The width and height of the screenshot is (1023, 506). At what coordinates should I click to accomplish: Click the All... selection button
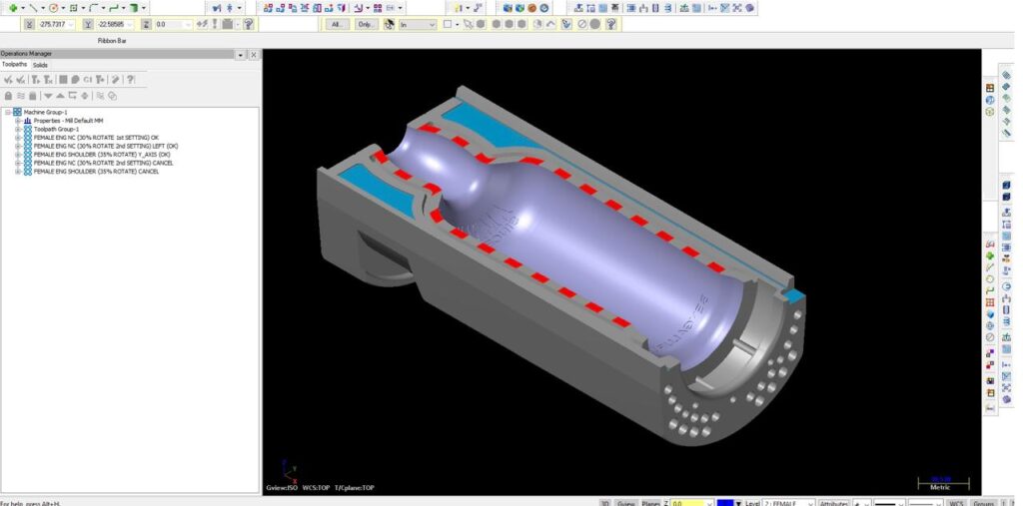click(x=339, y=24)
